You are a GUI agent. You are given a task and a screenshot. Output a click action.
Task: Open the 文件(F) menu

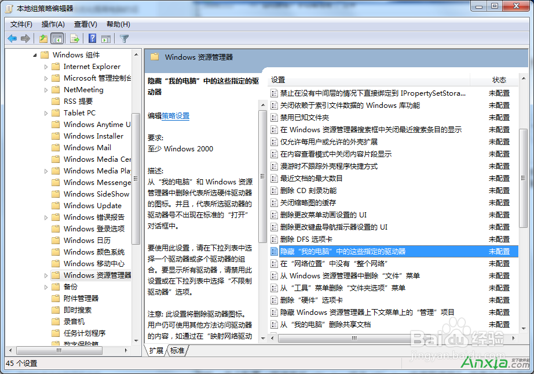click(x=21, y=24)
